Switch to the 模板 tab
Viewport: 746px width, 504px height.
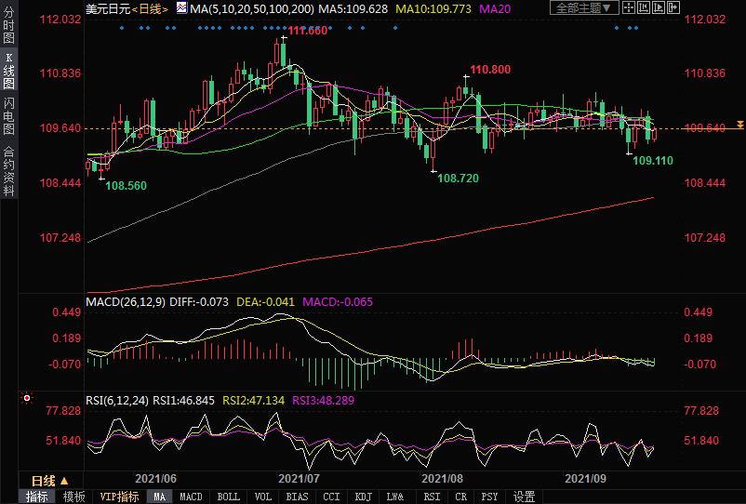click(x=74, y=497)
